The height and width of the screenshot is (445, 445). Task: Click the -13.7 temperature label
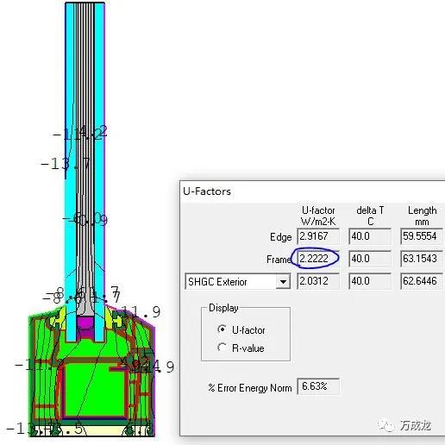(66, 164)
